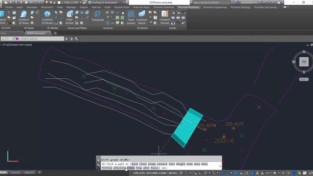The width and height of the screenshot is (313, 176).
Task: Click the green surface icon in the Surfaces panel
Action: click(x=117, y=23)
